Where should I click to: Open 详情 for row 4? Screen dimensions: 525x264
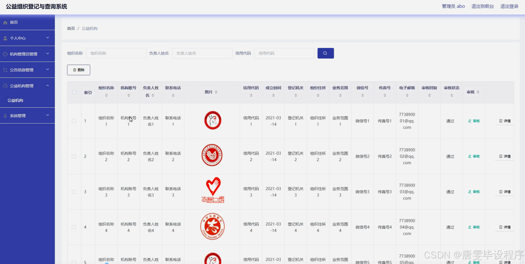tap(505, 227)
